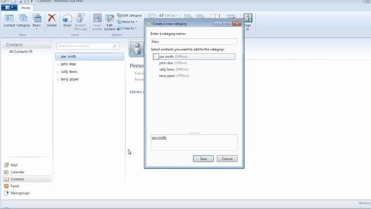
Task: Click the joe smith entry in selected contacts box
Action: click(159, 138)
